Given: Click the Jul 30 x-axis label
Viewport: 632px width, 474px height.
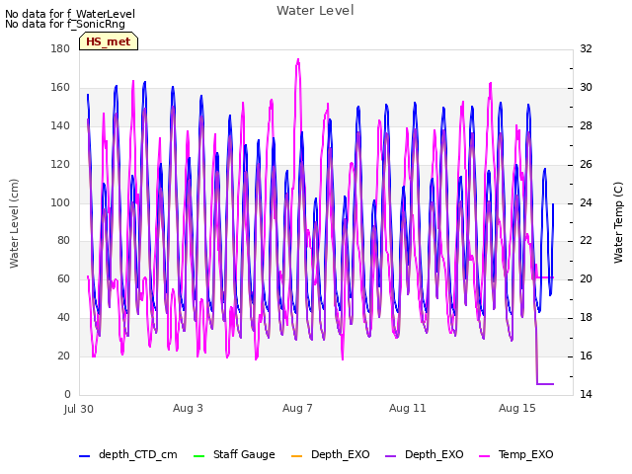Looking at the screenshot, I should click(x=79, y=409).
